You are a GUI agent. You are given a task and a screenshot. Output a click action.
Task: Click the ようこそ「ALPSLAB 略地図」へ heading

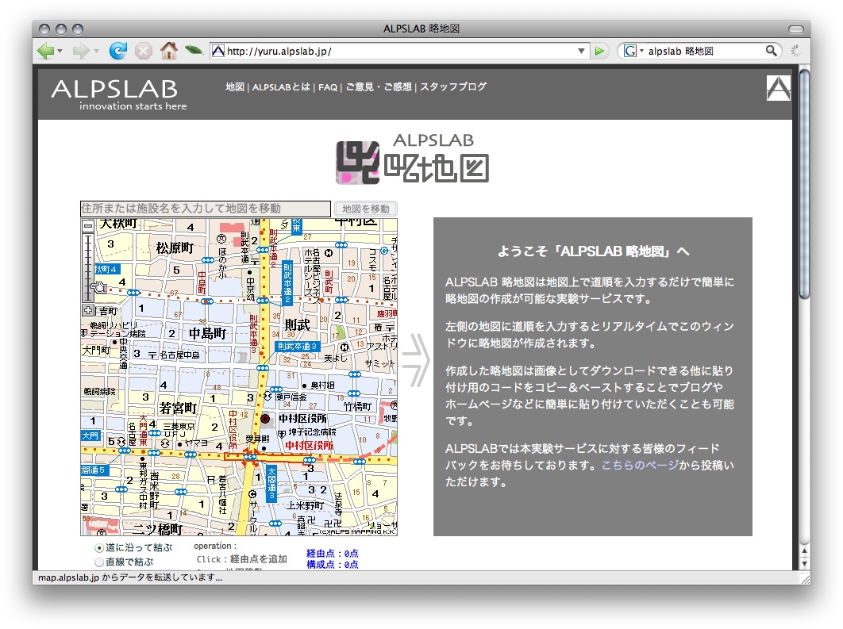593,251
